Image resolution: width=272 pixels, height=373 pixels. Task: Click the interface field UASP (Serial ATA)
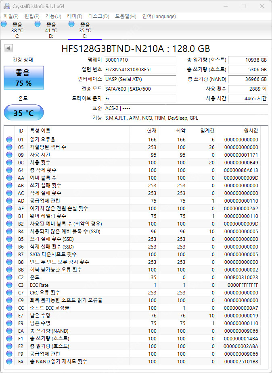coord(140,79)
